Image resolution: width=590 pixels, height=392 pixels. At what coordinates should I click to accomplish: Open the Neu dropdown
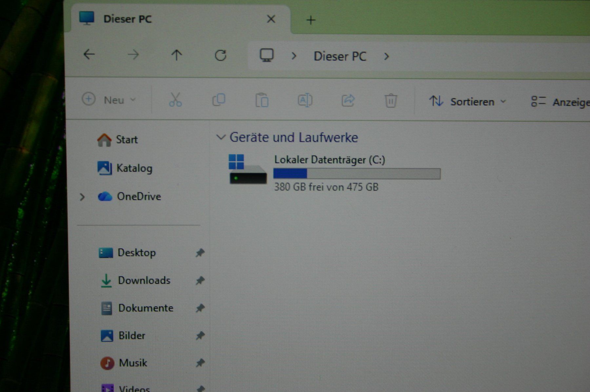click(109, 99)
